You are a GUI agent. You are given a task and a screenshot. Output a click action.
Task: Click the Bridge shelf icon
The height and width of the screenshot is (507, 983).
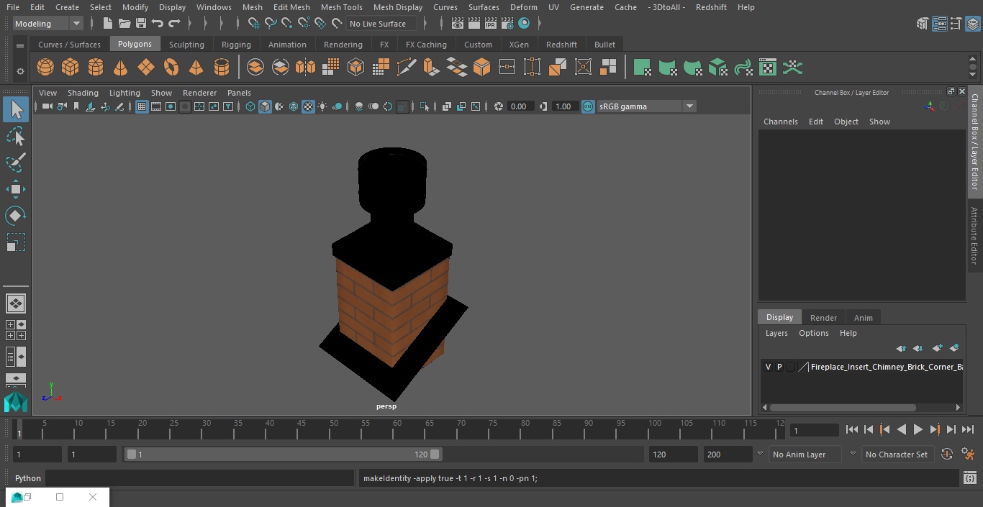[x=457, y=68]
